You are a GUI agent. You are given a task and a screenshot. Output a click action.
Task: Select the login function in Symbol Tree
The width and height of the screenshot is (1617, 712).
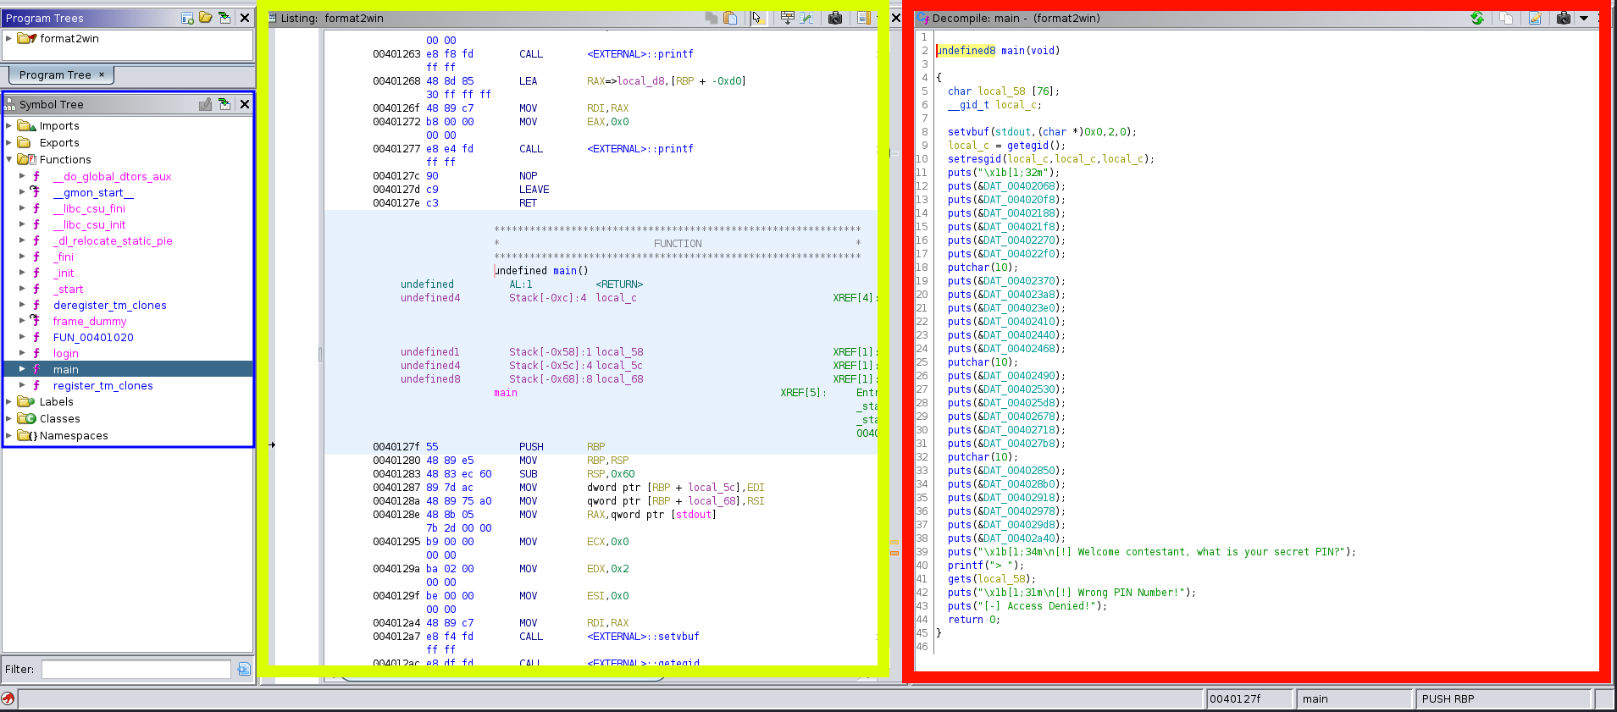tap(65, 353)
